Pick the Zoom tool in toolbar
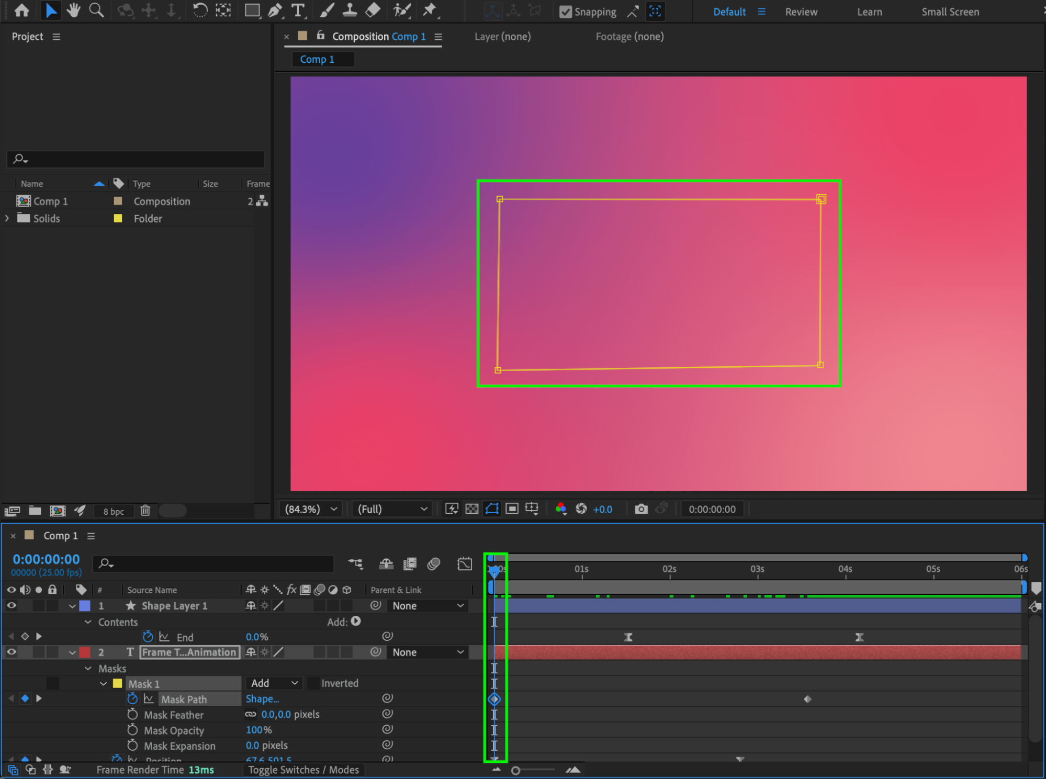The height and width of the screenshot is (779, 1046). tap(96, 10)
